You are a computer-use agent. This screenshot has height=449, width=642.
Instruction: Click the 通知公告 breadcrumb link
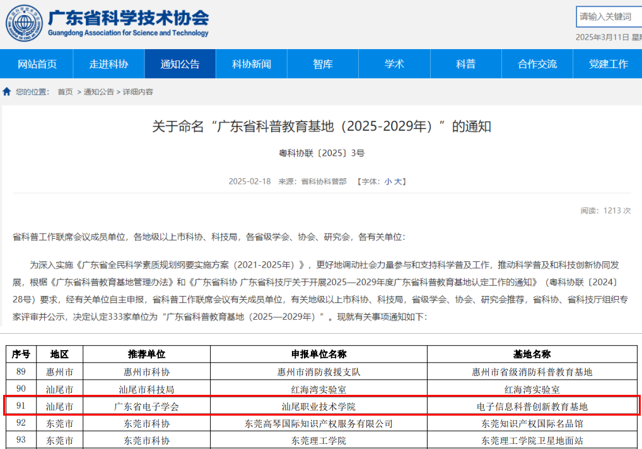[x=99, y=92]
